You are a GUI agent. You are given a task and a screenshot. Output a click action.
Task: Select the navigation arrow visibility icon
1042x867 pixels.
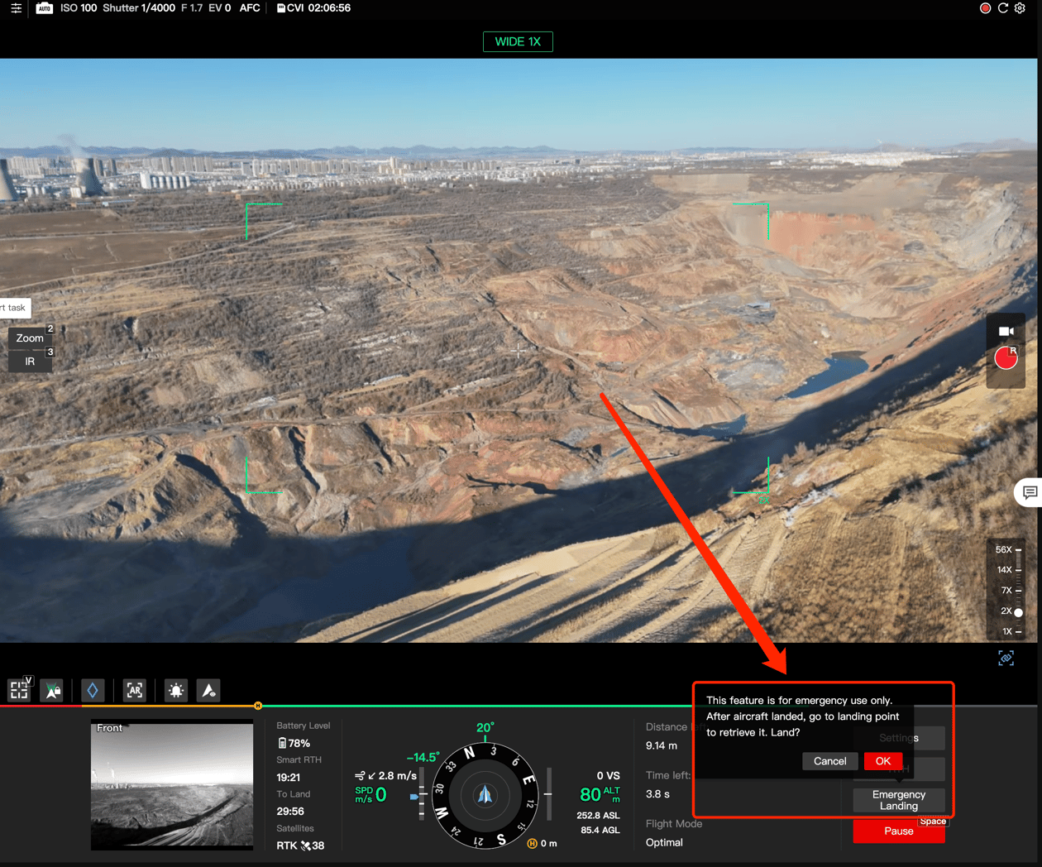point(208,690)
